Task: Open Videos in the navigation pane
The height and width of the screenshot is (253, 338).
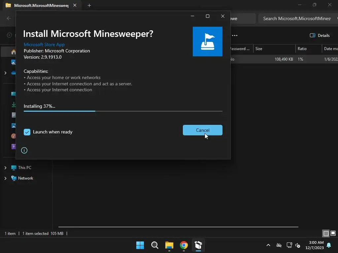Action: point(14,147)
